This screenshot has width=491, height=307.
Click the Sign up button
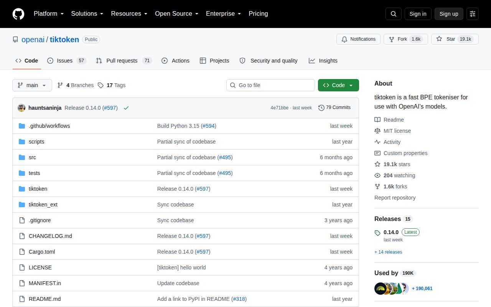(x=449, y=14)
